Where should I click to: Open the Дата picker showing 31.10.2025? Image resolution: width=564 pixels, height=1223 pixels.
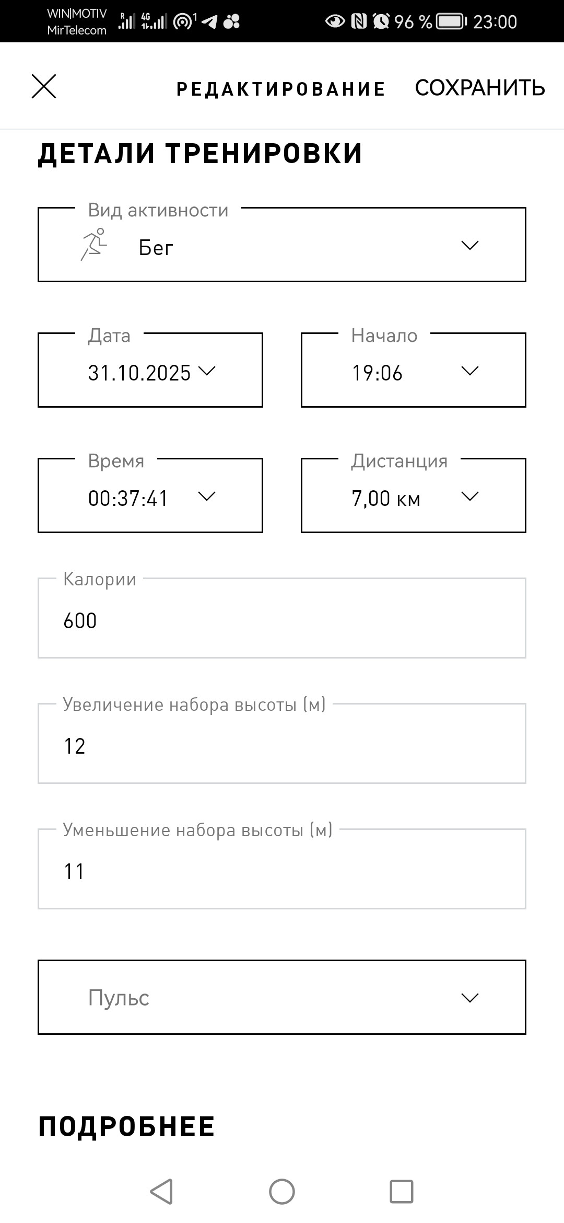coord(150,370)
